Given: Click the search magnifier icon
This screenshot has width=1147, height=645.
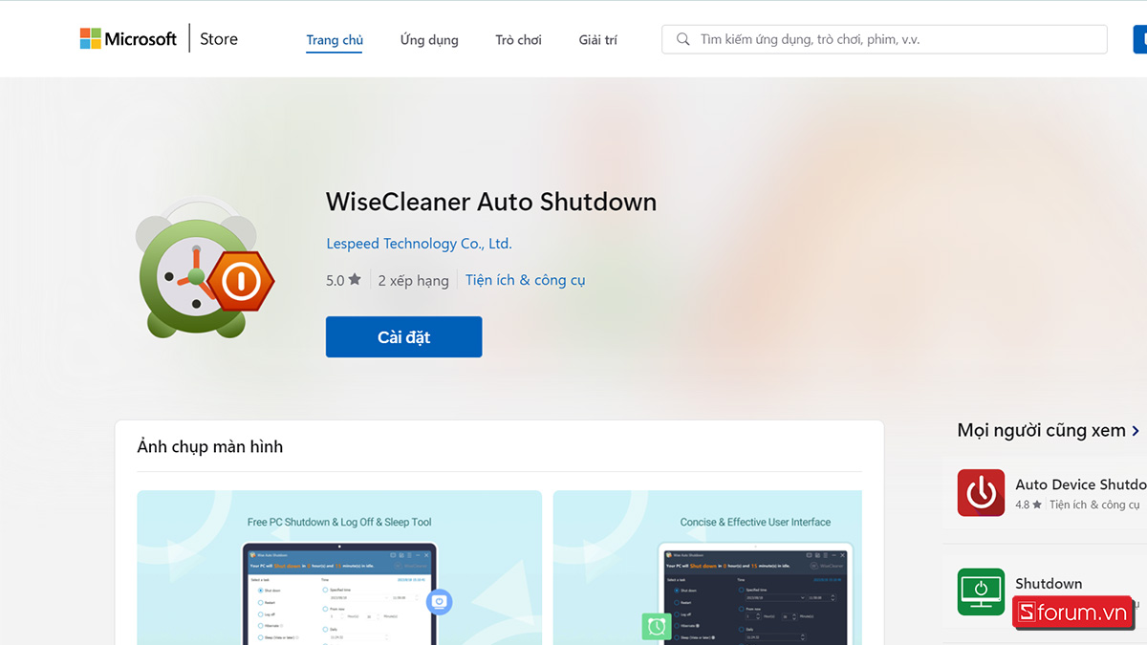Looking at the screenshot, I should (682, 39).
